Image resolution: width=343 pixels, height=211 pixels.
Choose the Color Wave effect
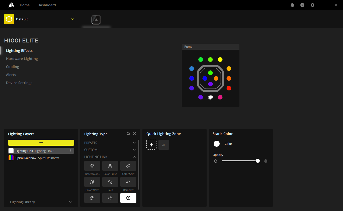tap(92, 182)
